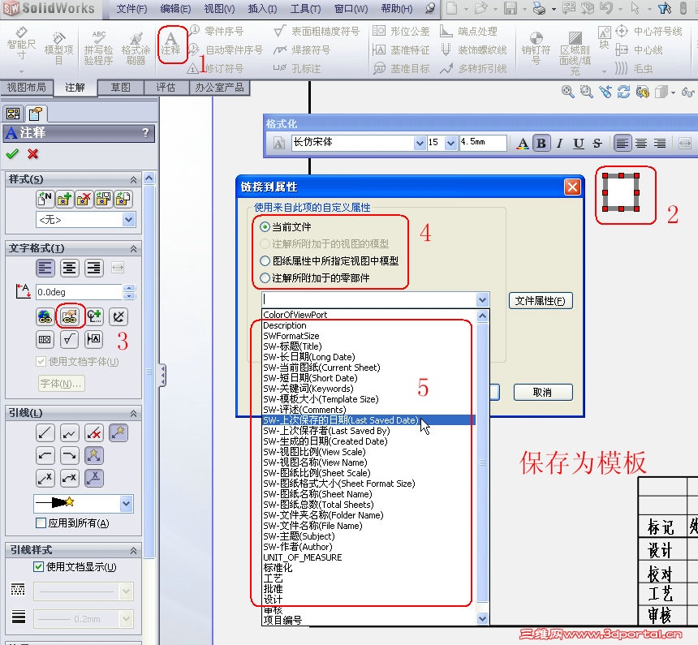
Task: Select 图纸属性中所指定视图中模型 radio option
Action: point(265,261)
